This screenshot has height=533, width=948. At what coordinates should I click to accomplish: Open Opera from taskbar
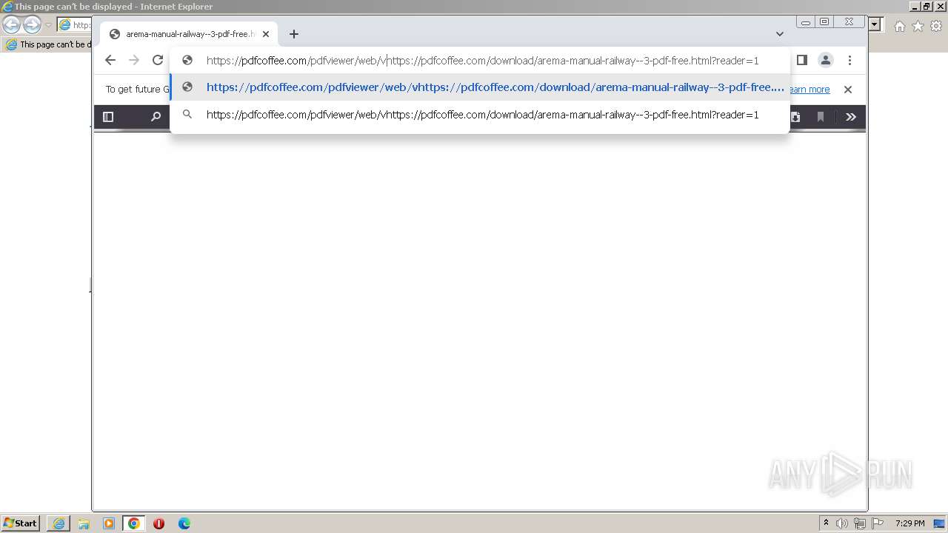pyautogui.click(x=159, y=523)
